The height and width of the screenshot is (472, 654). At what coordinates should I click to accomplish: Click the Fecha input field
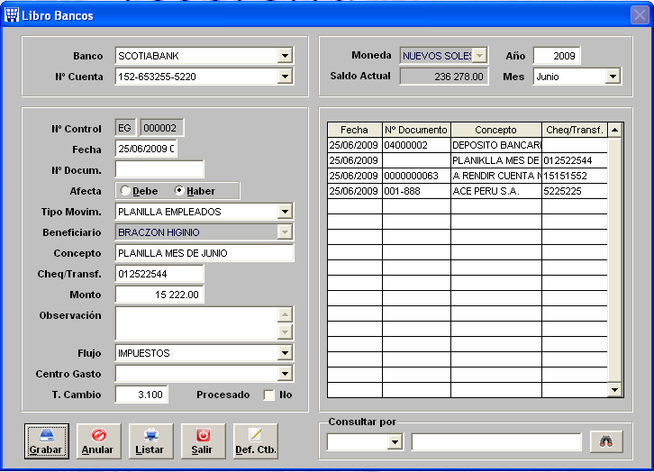coord(146,149)
